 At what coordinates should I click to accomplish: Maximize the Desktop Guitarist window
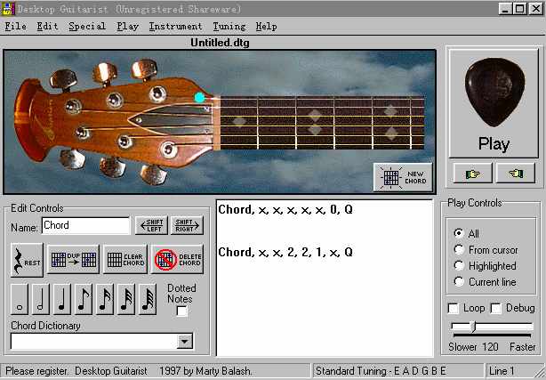tap(519, 9)
